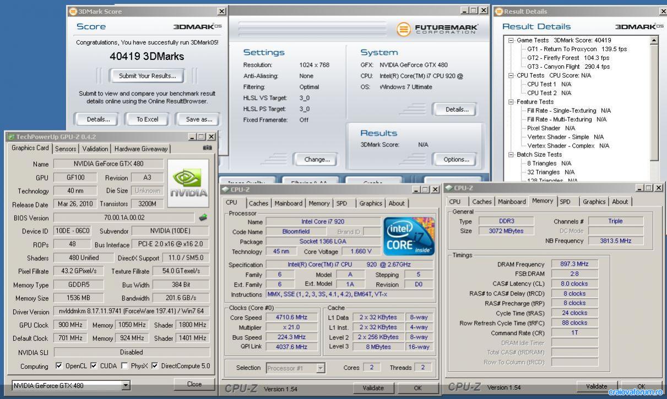Click the 3DMark Score window title icon
This screenshot has height=399, width=667.
point(73,12)
